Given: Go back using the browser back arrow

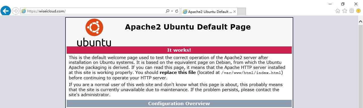Looking at the screenshot, I should (x=6, y=11).
